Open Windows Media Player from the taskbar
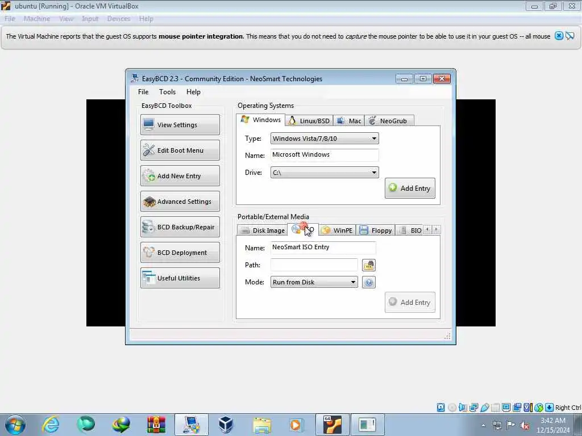Screen dimensions: 582x436 pos(297,425)
